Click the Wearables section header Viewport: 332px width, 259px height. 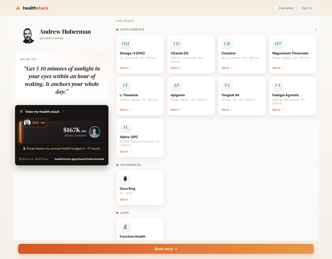[x=130, y=165]
